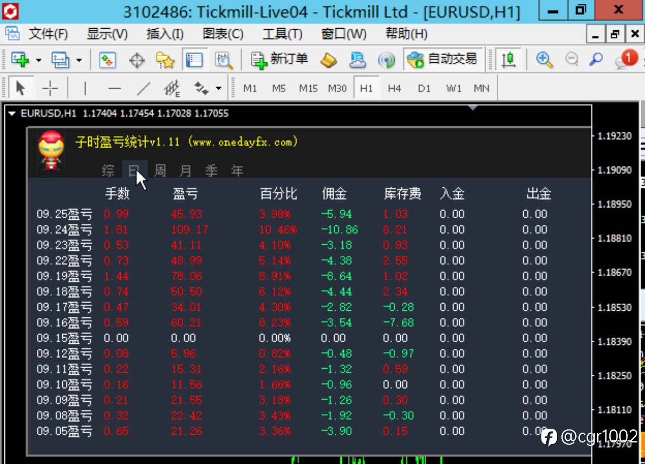The height and width of the screenshot is (464, 645).
Task: Toggle the Data Window crosshair icon
Action: 137,61
